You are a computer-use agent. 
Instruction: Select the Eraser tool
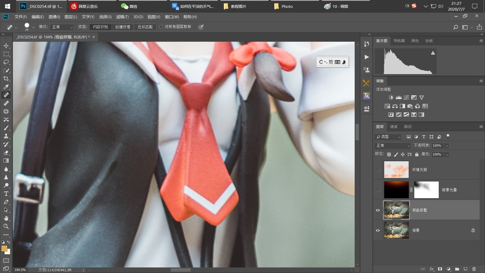point(6,153)
